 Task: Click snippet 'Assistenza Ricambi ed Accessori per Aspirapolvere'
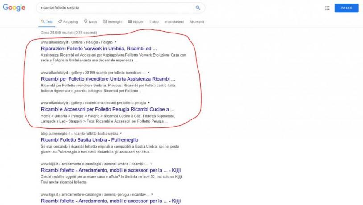(x=113, y=57)
